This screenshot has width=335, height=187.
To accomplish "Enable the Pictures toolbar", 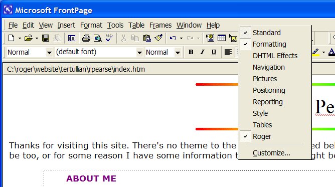I will tap(275, 79).
